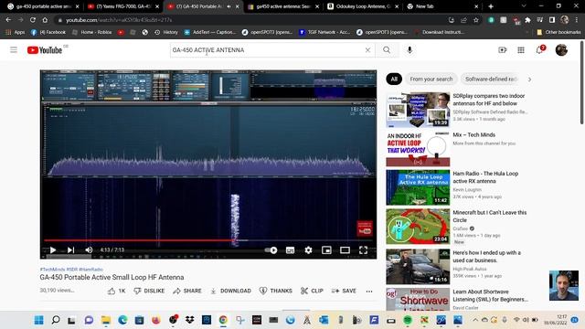
Task: Toggle the autoplay switch
Action: (x=271, y=249)
